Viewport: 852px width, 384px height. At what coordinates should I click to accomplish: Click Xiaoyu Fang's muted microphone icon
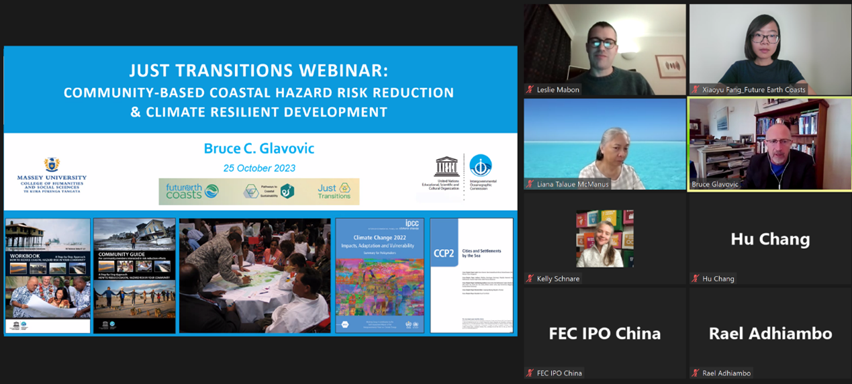(696, 89)
